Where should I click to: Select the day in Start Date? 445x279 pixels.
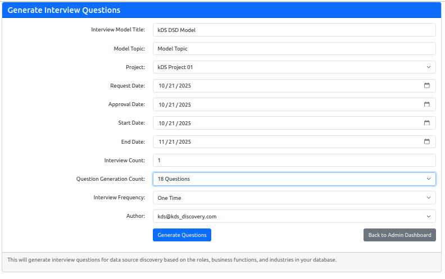tap(173, 123)
